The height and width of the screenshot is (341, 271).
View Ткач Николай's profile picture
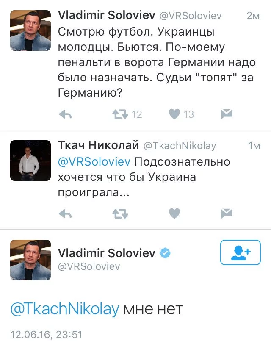point(30,160)
